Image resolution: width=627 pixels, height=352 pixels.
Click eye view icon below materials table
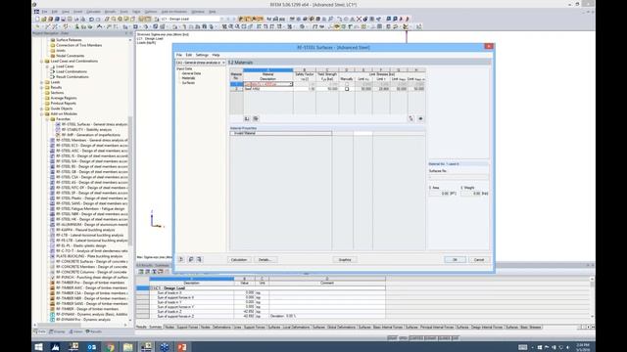click(x=420, y=118)
